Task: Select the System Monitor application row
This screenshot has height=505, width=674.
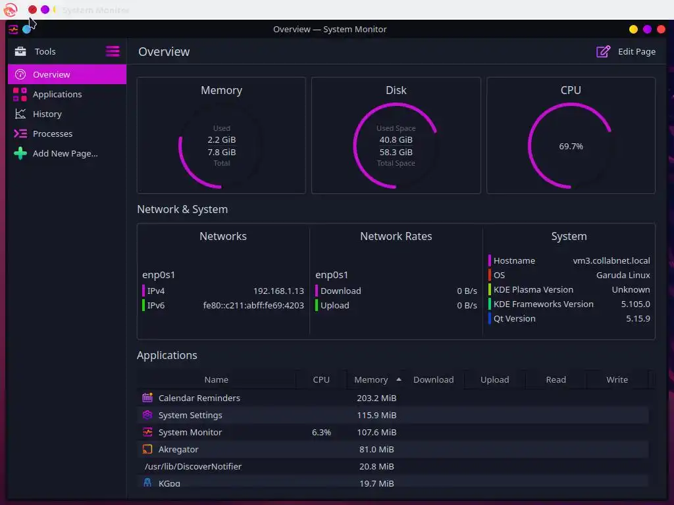Action: pos(393,433)
